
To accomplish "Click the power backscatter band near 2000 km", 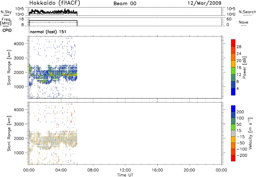I will pos(53,73).
